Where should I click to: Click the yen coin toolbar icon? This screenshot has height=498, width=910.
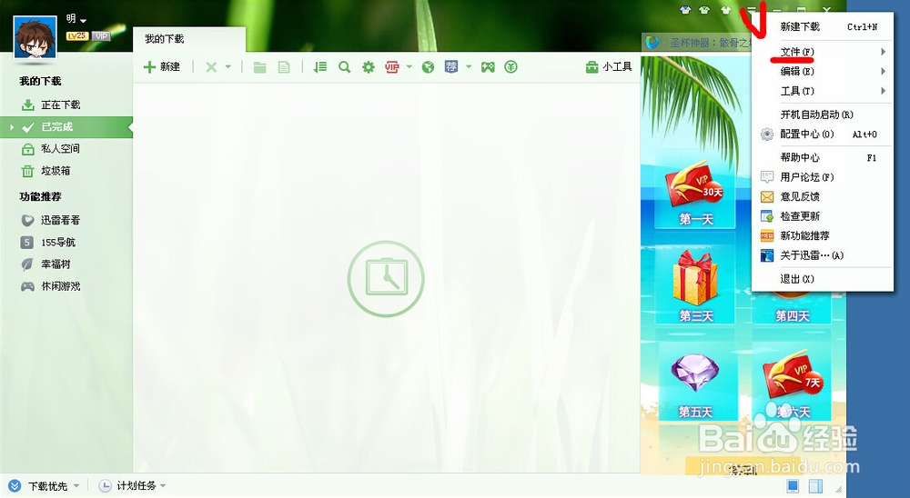pyautogui.click(x=511, y=67)
